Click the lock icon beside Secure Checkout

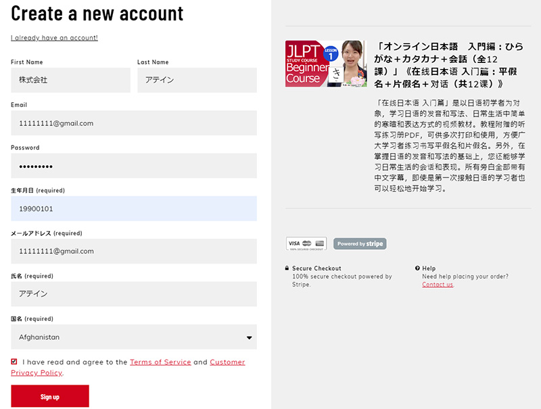(x=287, y=268)
